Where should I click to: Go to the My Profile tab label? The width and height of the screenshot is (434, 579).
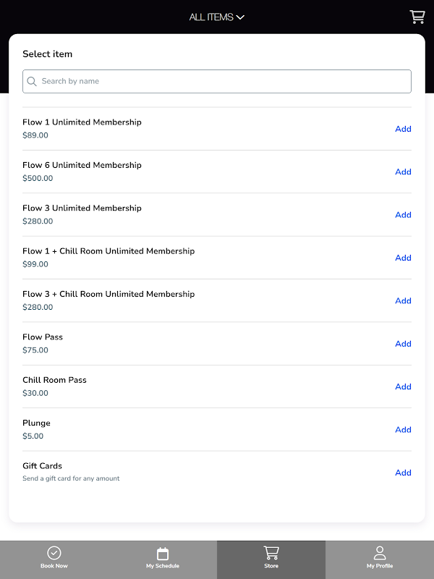pyautogui.click(x=380, y=566)
